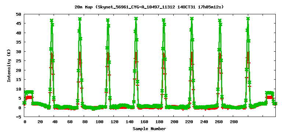The width and height of the screenshot is (282, 132).
Task: Click the green plateau at the chart end
Action: click(270, 93)
